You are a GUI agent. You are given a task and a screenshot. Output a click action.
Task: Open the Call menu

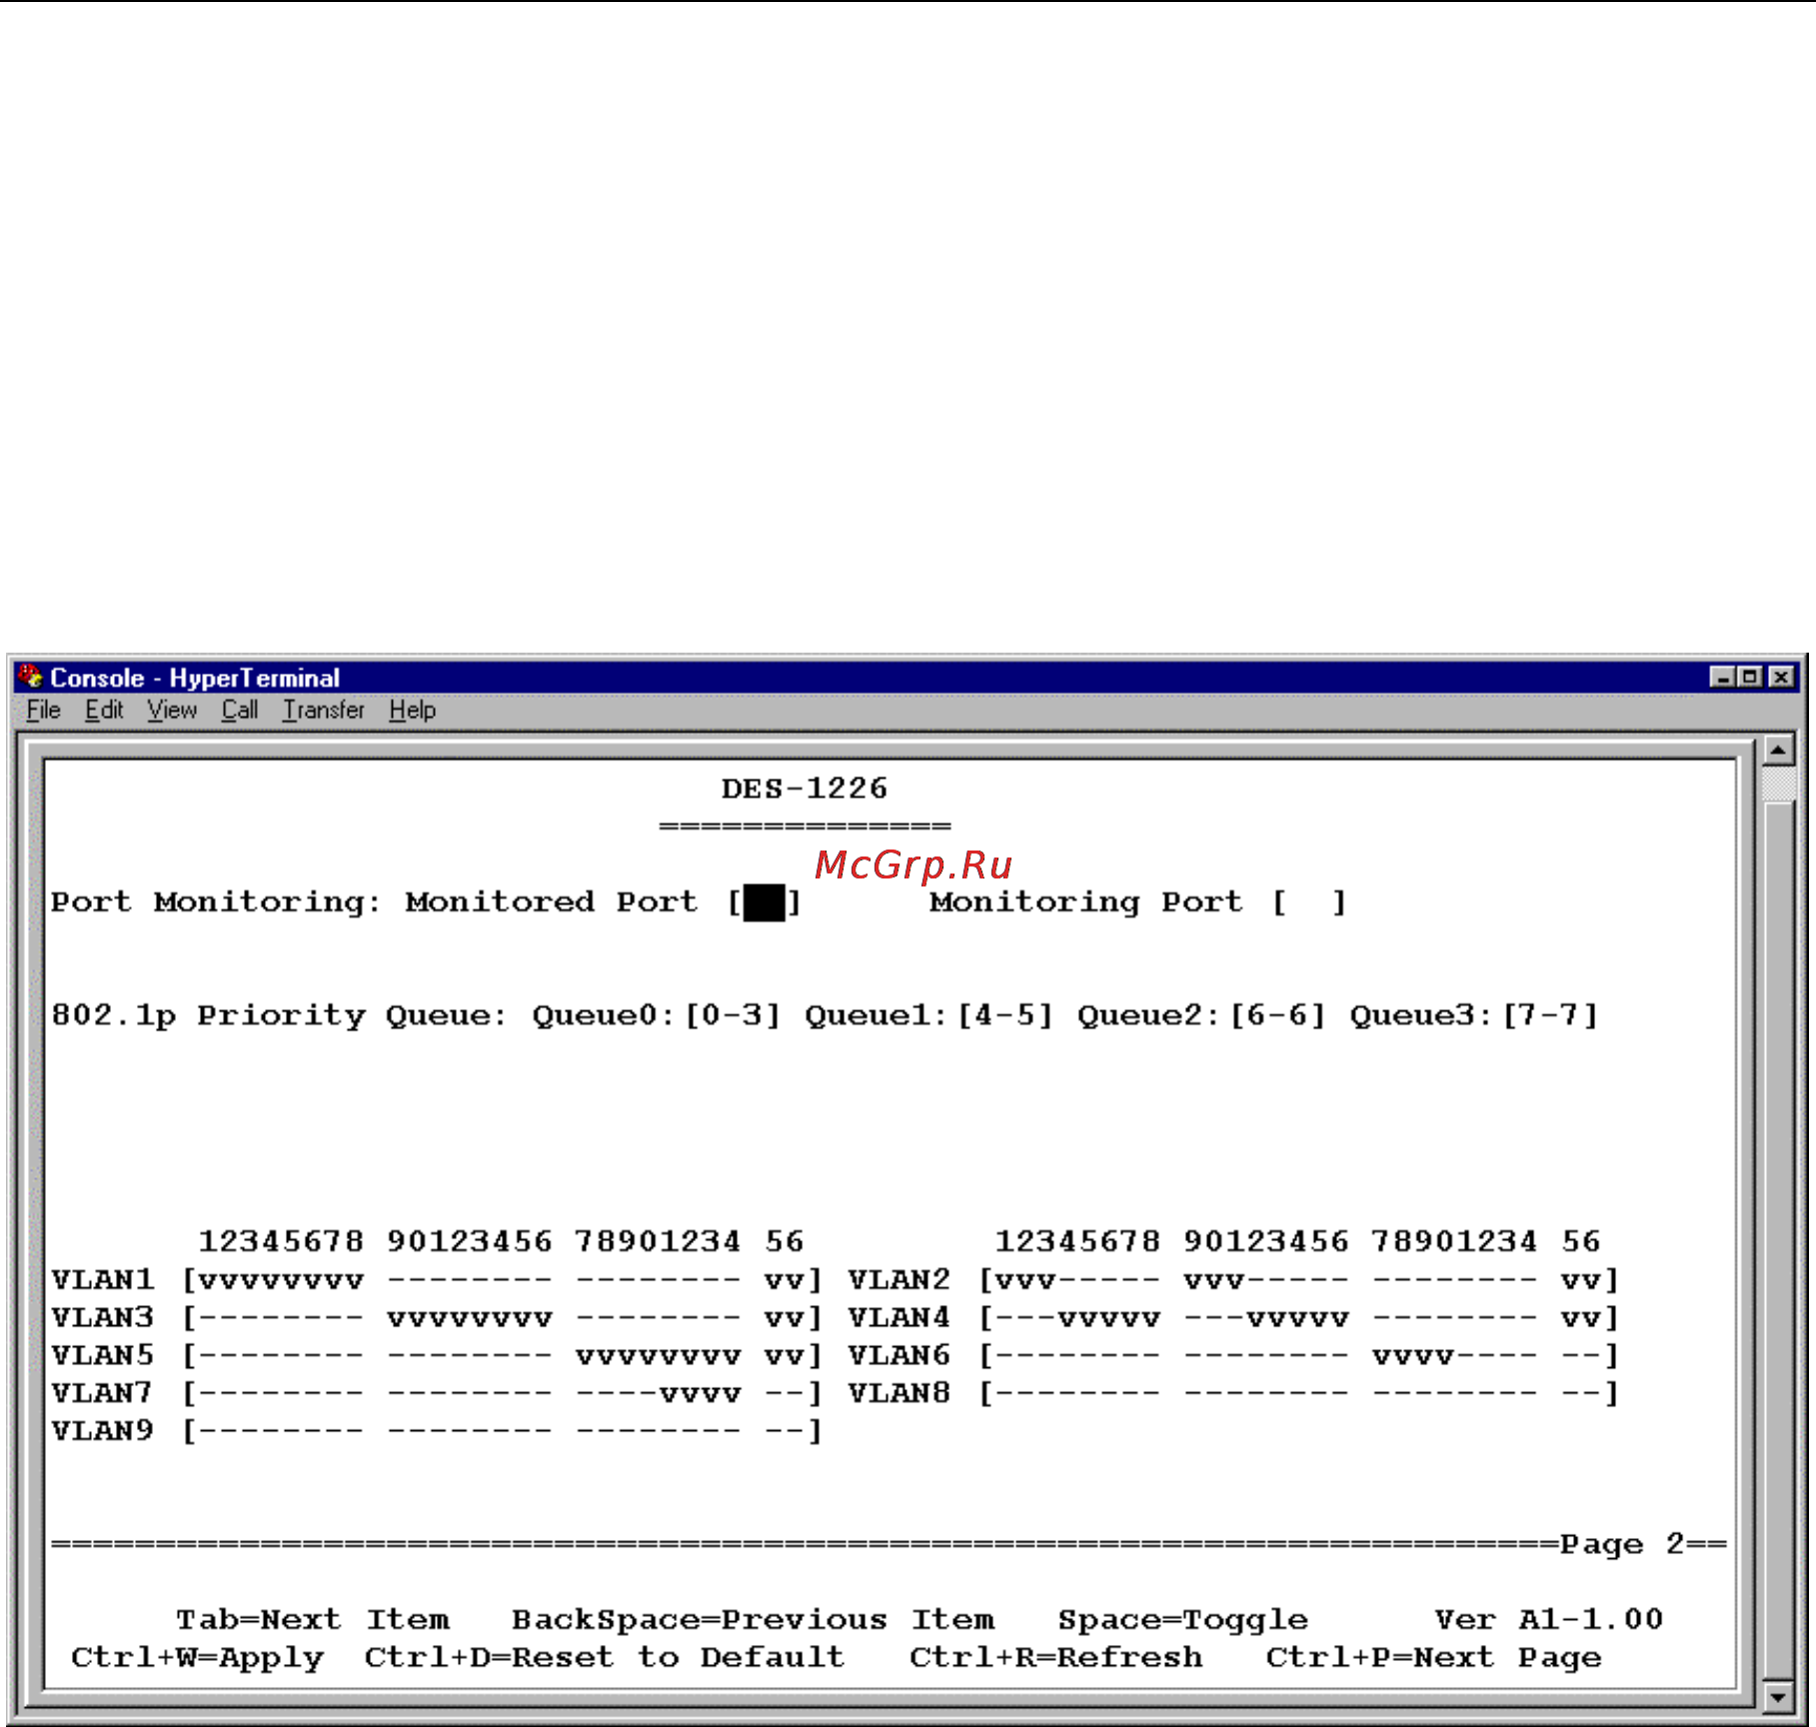[x=240, y=710]
